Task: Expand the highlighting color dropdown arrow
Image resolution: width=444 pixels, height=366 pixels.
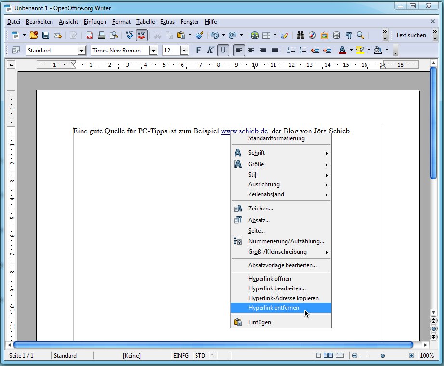Action: click(x=369, y=50)
